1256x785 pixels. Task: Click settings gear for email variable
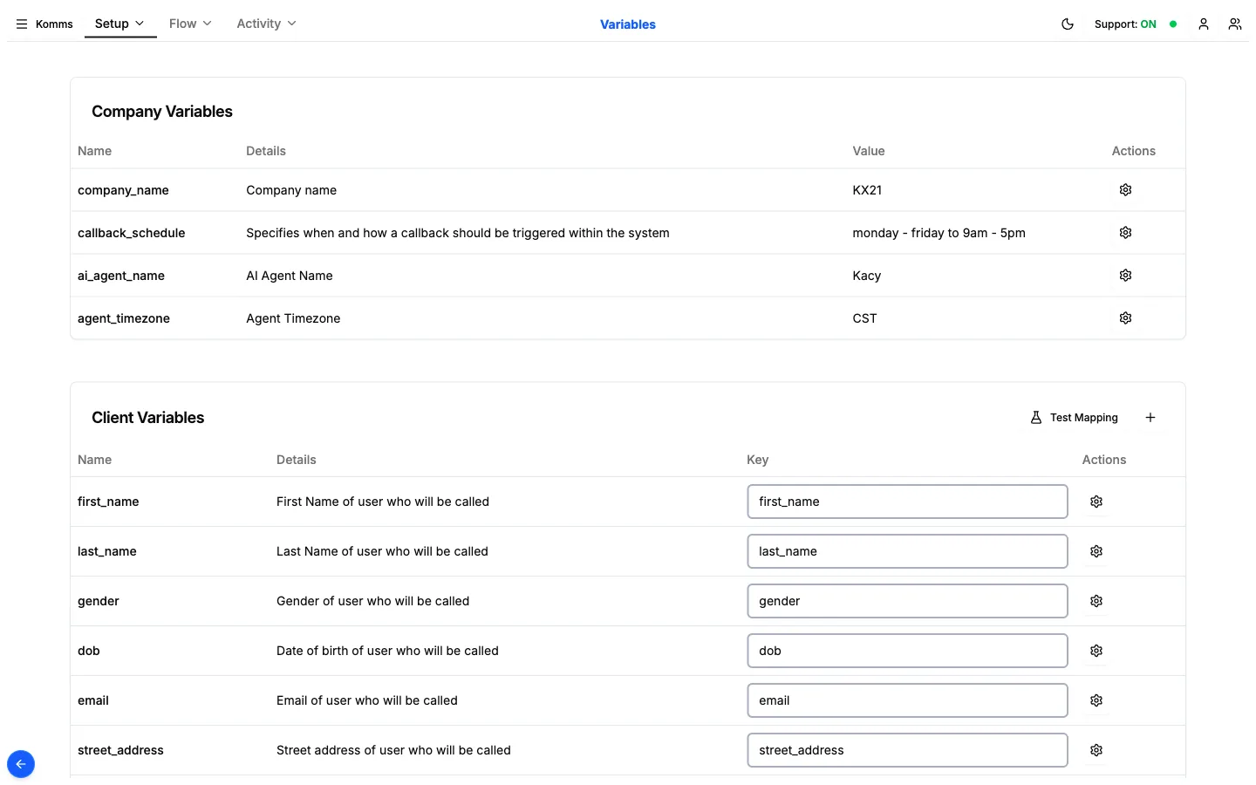click(x=1096, y=700)
